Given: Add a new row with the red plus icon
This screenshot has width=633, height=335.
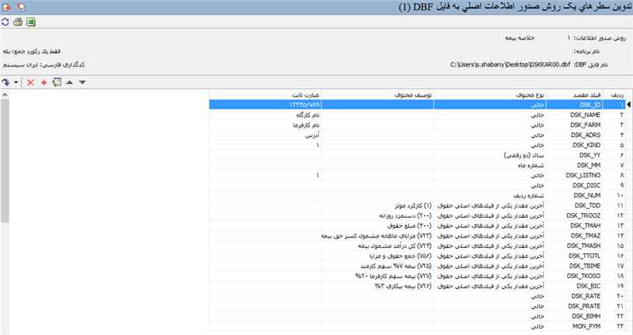Looking at the screenshot, I should [x=44, y=82].
